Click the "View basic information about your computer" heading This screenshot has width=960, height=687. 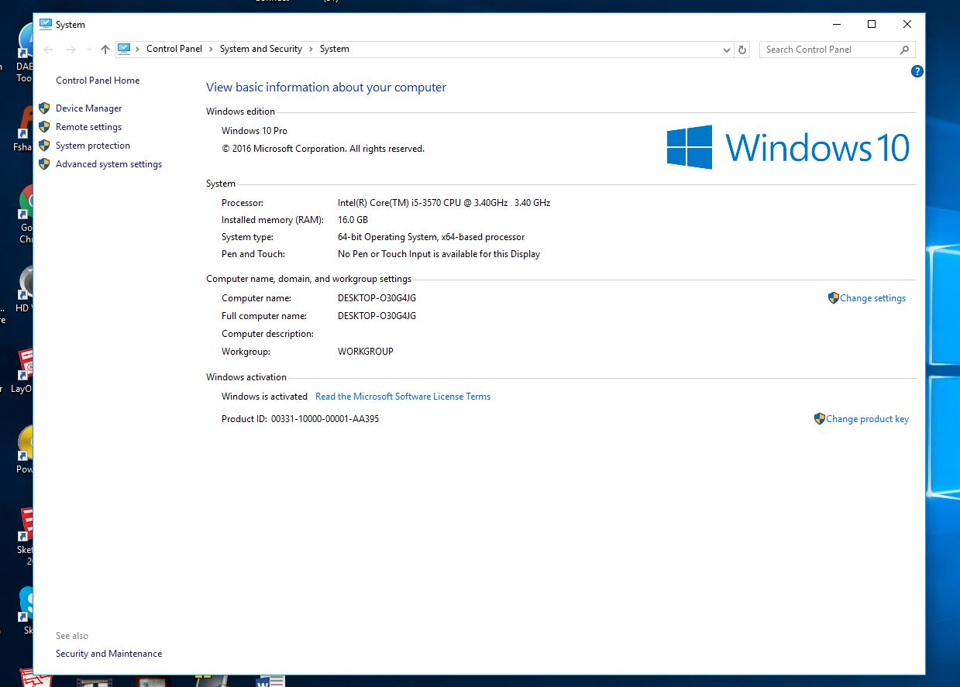(x=326, y=88)
